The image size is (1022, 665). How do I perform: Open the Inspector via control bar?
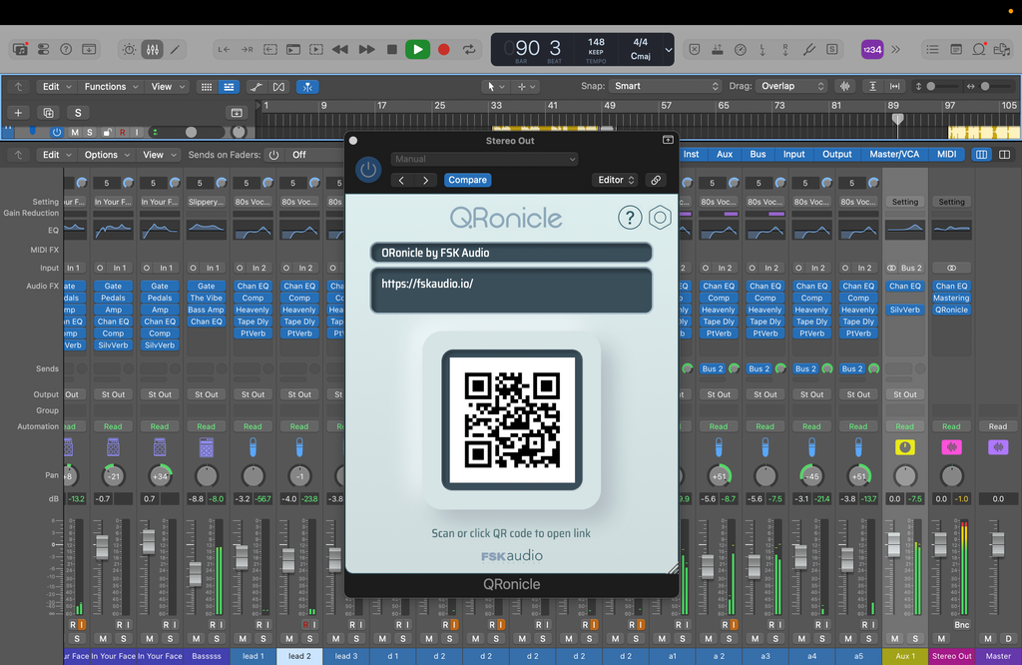pyautogui.click(x=43, y=50)
